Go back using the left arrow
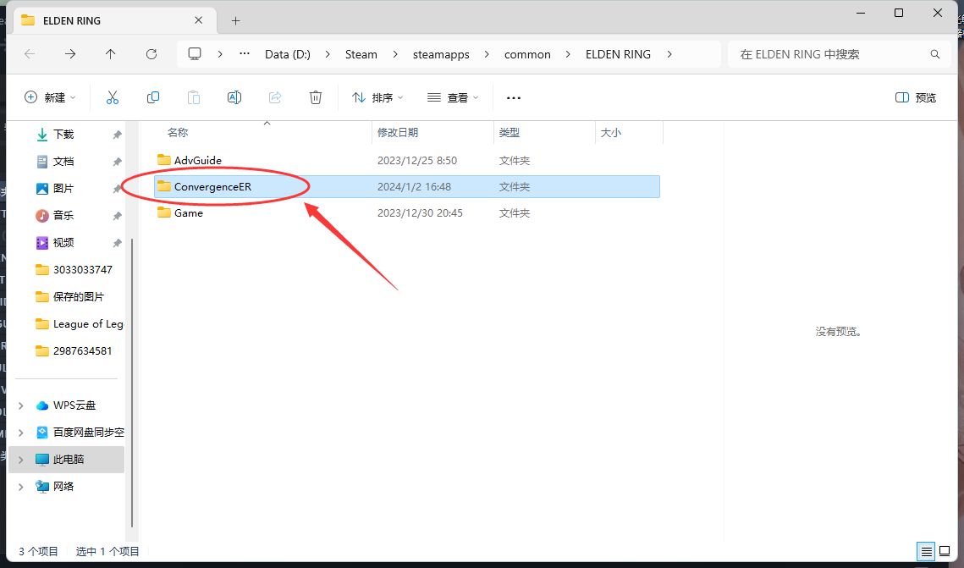 (x=30, y=54)
